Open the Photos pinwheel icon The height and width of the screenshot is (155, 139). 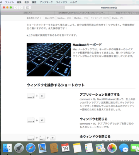112,148
